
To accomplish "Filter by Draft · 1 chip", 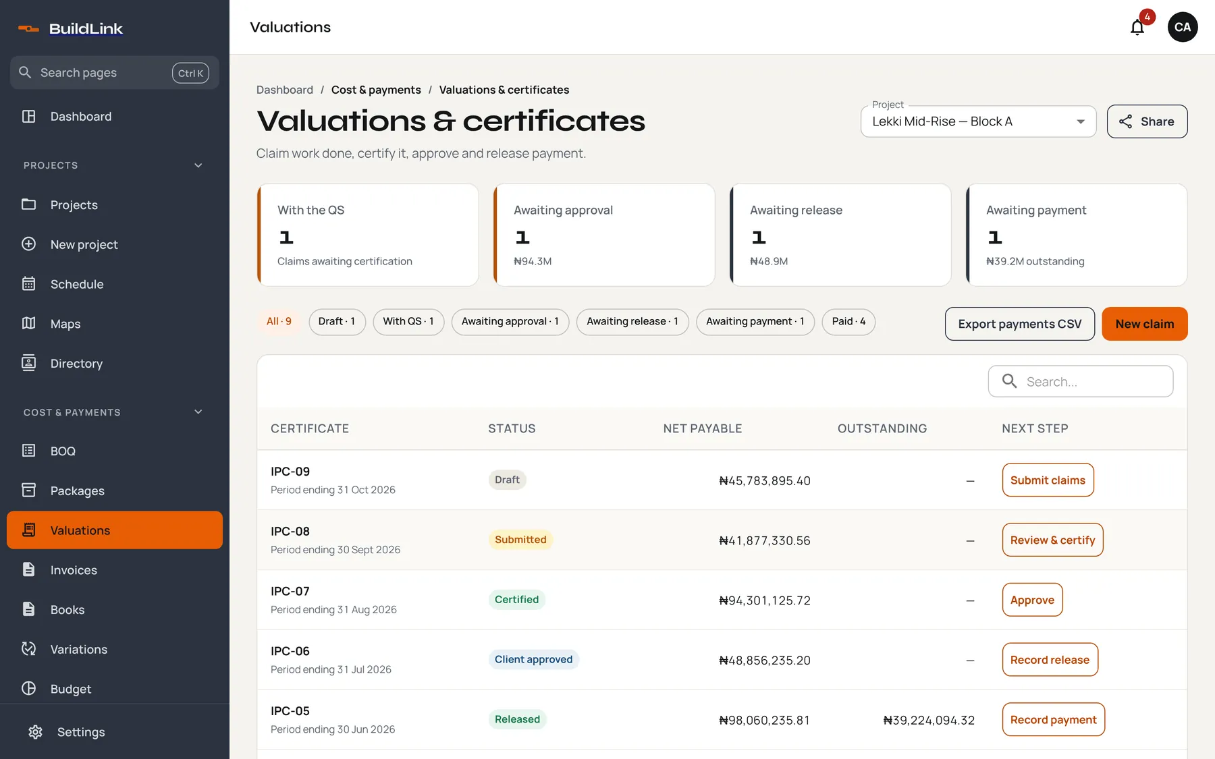I will coord(337,322).
